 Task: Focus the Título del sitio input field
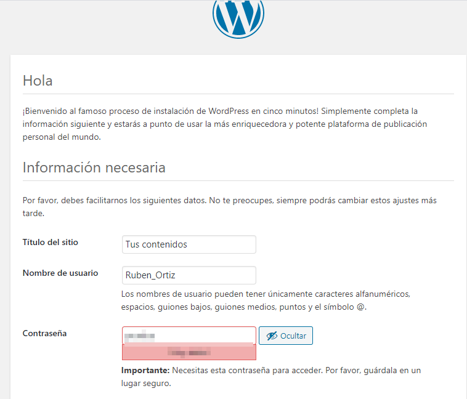coord(189,244)
